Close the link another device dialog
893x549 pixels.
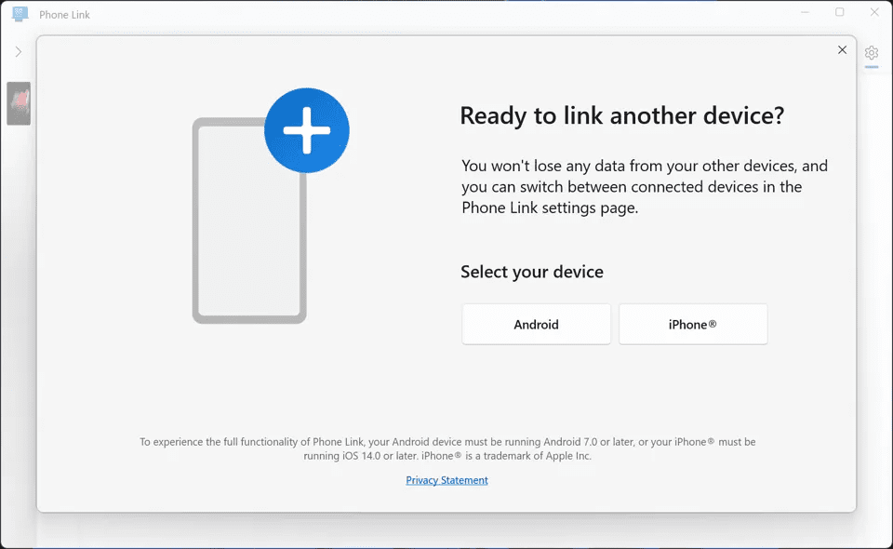(843, 50)
